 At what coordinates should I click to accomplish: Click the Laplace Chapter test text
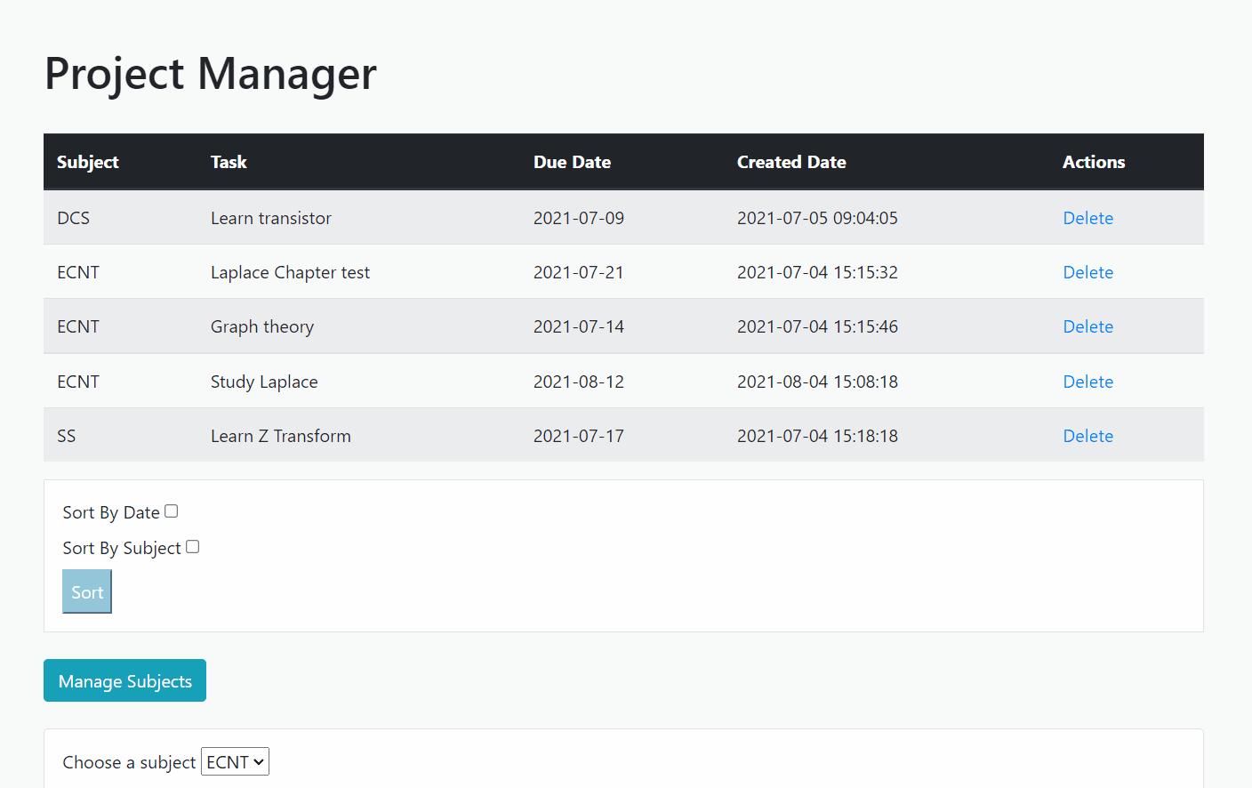tap(290, 272)
